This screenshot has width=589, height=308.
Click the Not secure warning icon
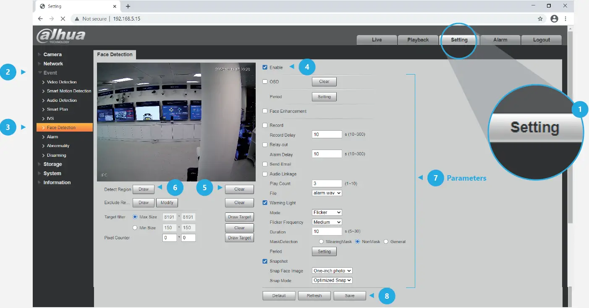click(x=76, y=19)
